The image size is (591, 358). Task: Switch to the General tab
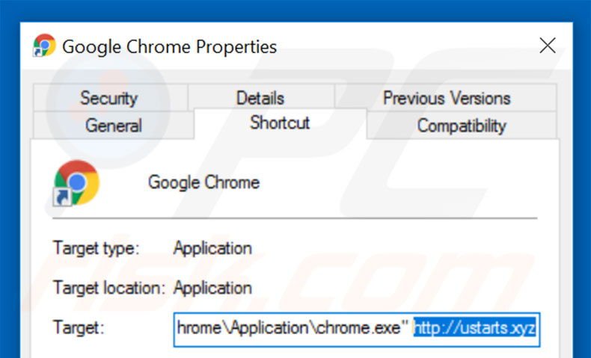point(114,126)
